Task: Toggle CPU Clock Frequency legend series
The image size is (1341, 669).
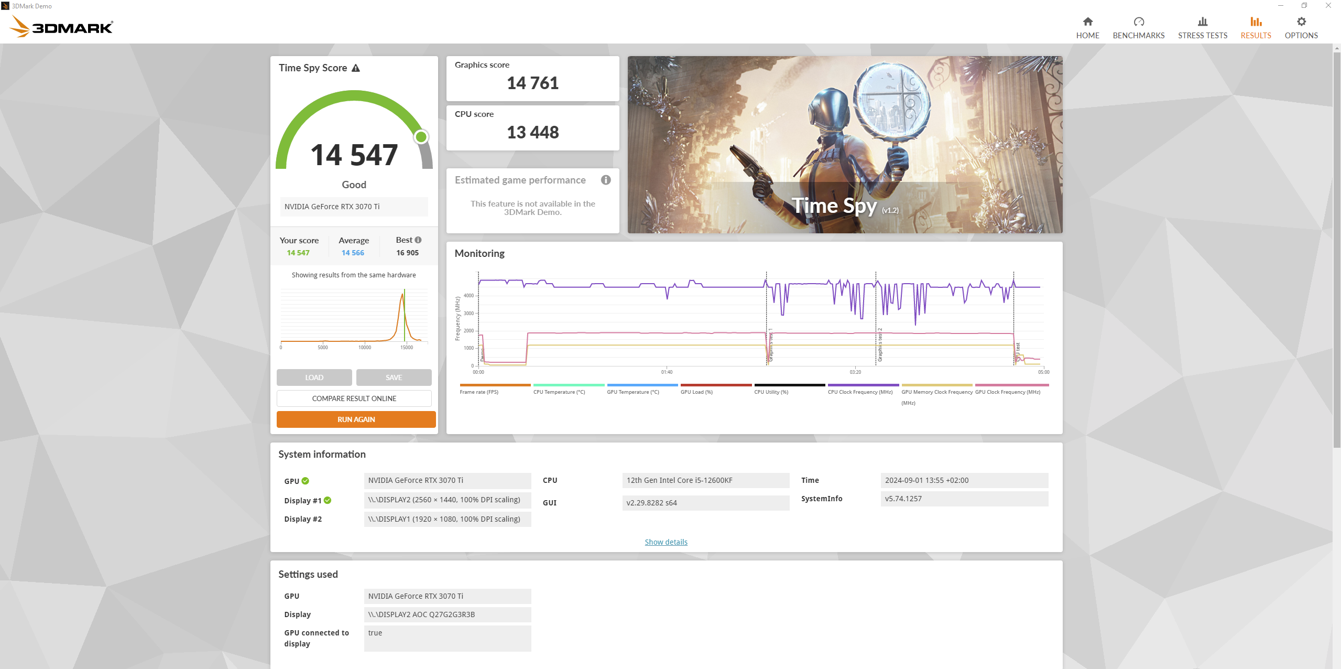Action: pyautogui.click(x=860, y=392)
